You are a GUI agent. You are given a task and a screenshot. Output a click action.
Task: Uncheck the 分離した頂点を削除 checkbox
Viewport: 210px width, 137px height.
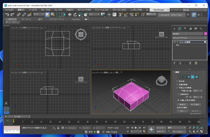[178, 100]
